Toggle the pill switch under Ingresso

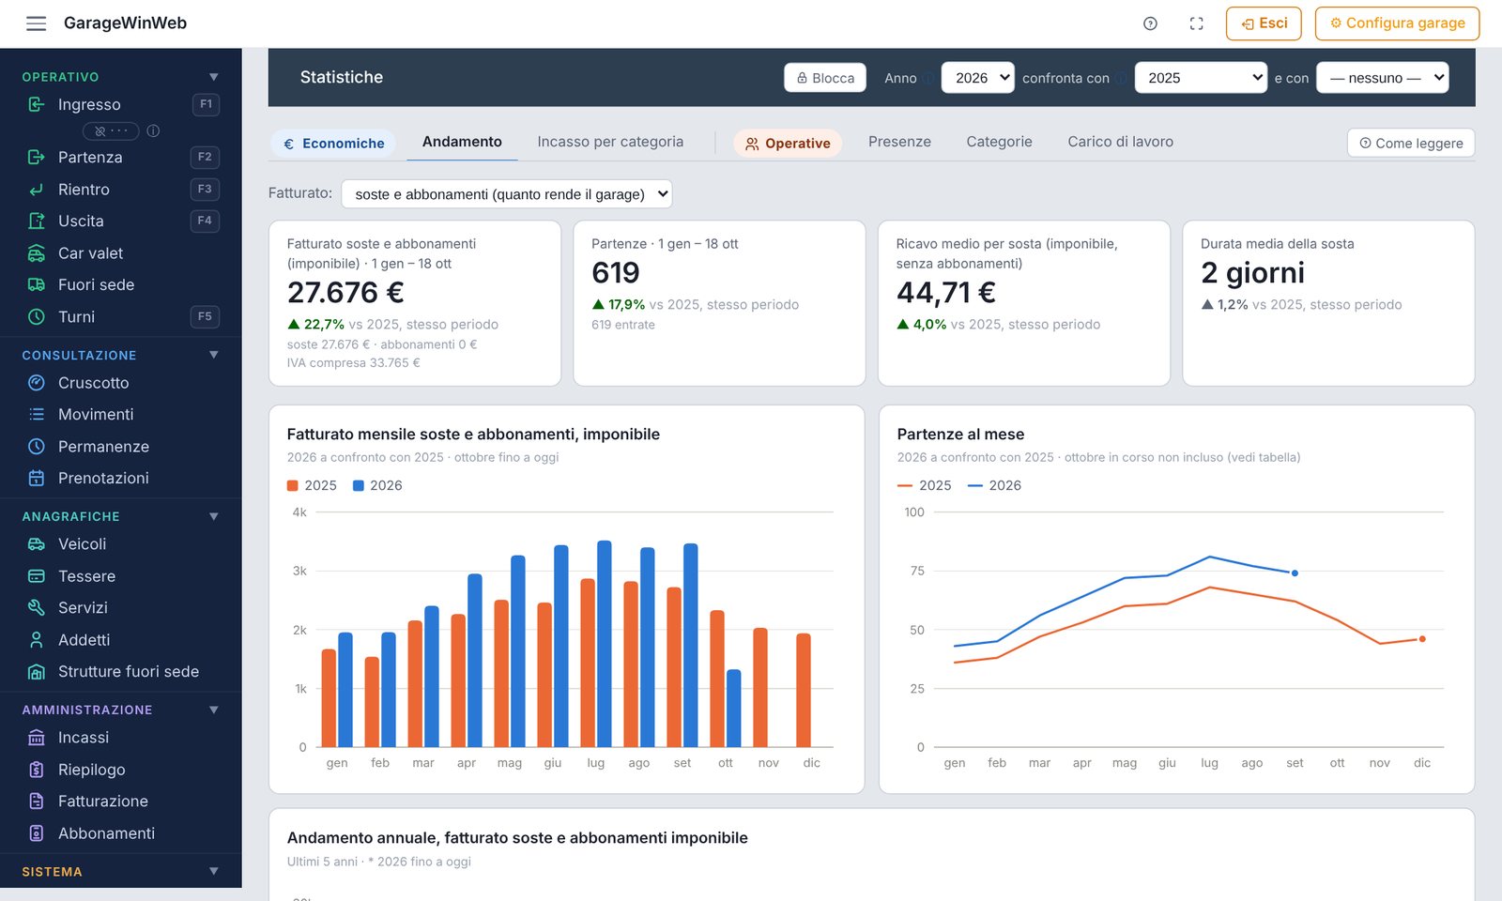tap(111, 131)
